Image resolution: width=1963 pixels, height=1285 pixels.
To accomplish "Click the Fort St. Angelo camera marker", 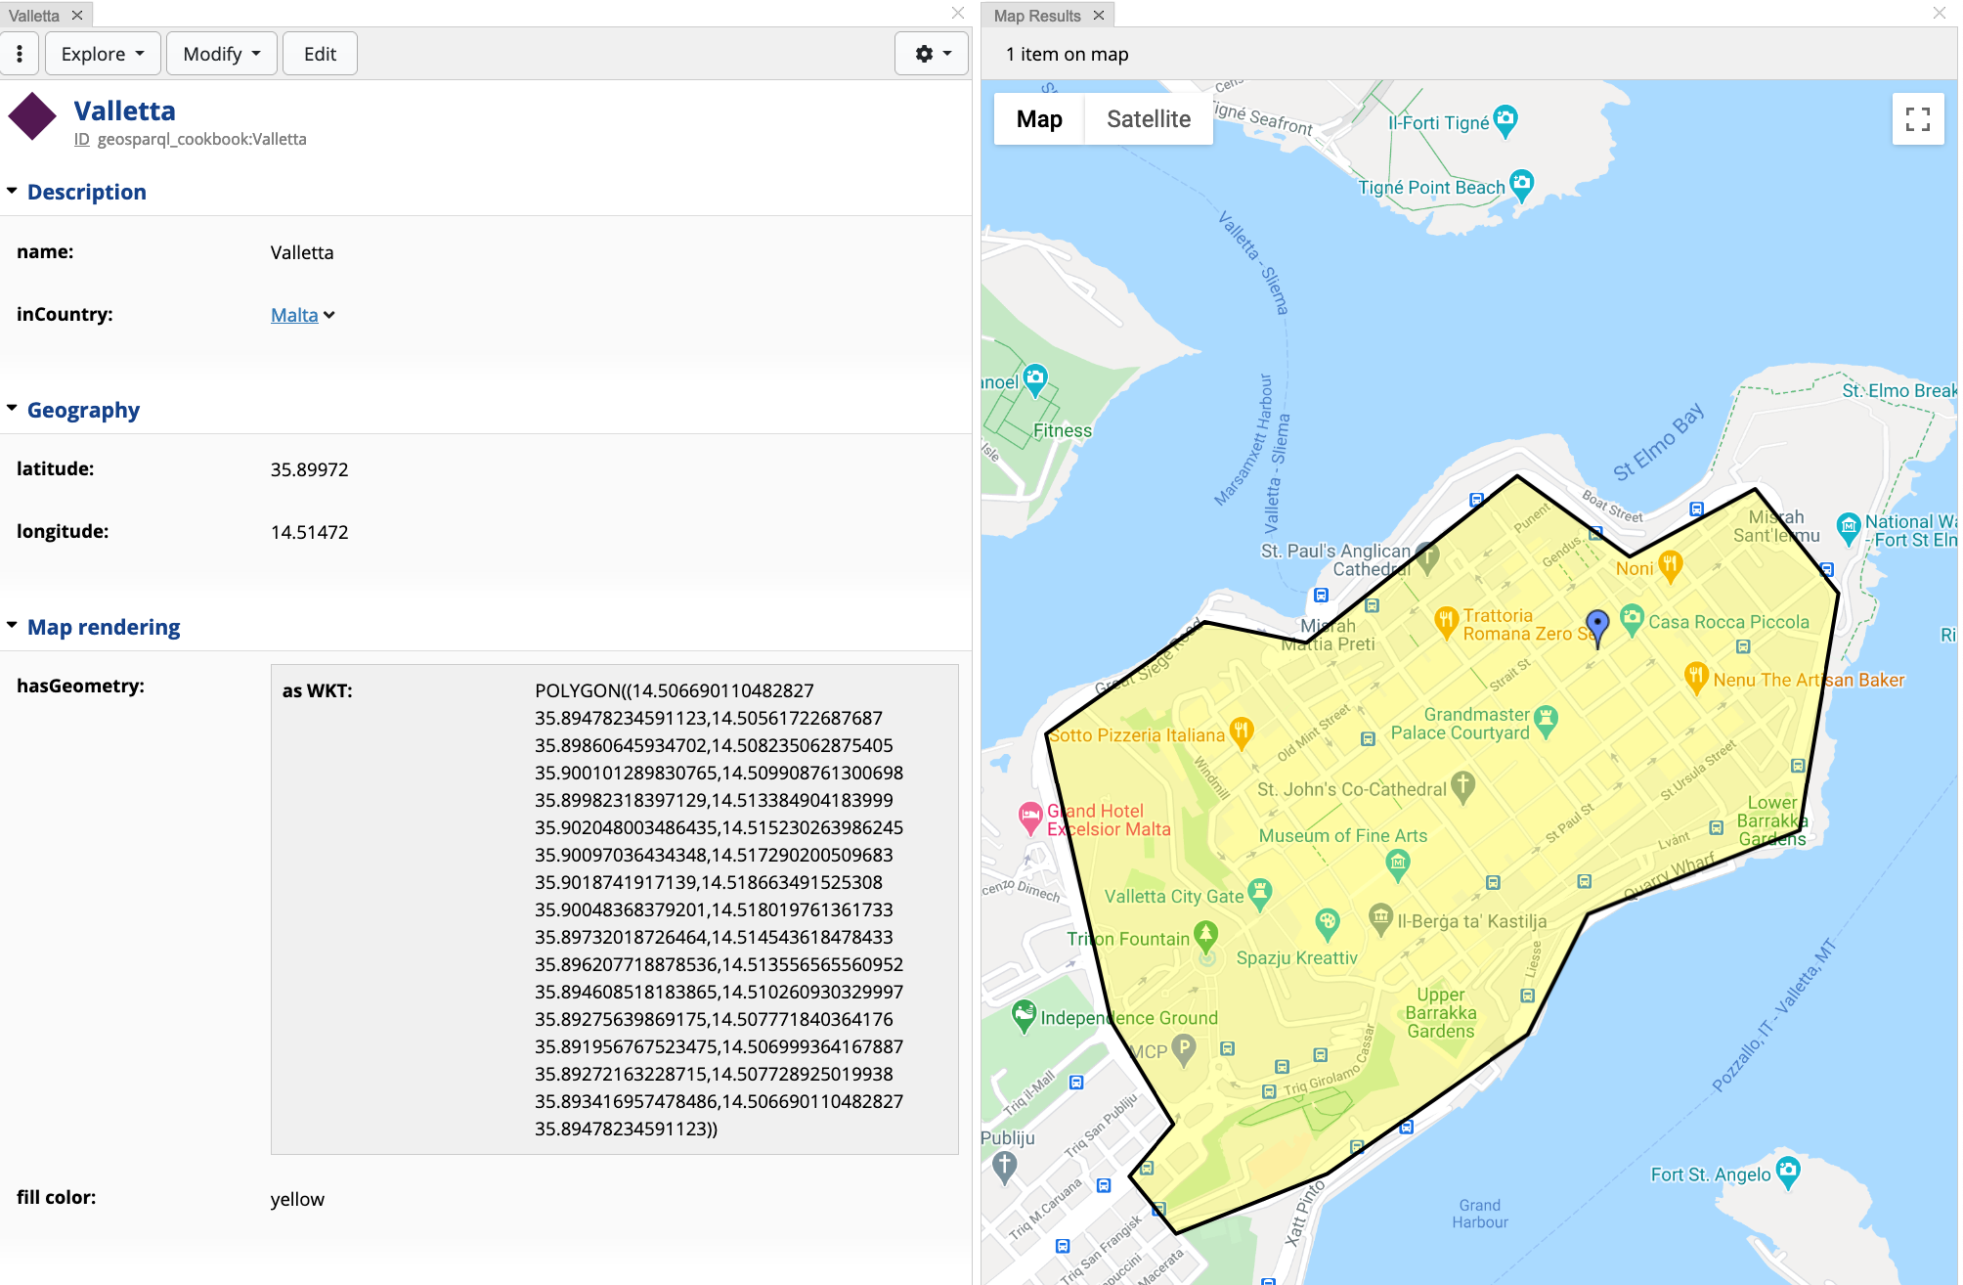I will point(1787,1171).
